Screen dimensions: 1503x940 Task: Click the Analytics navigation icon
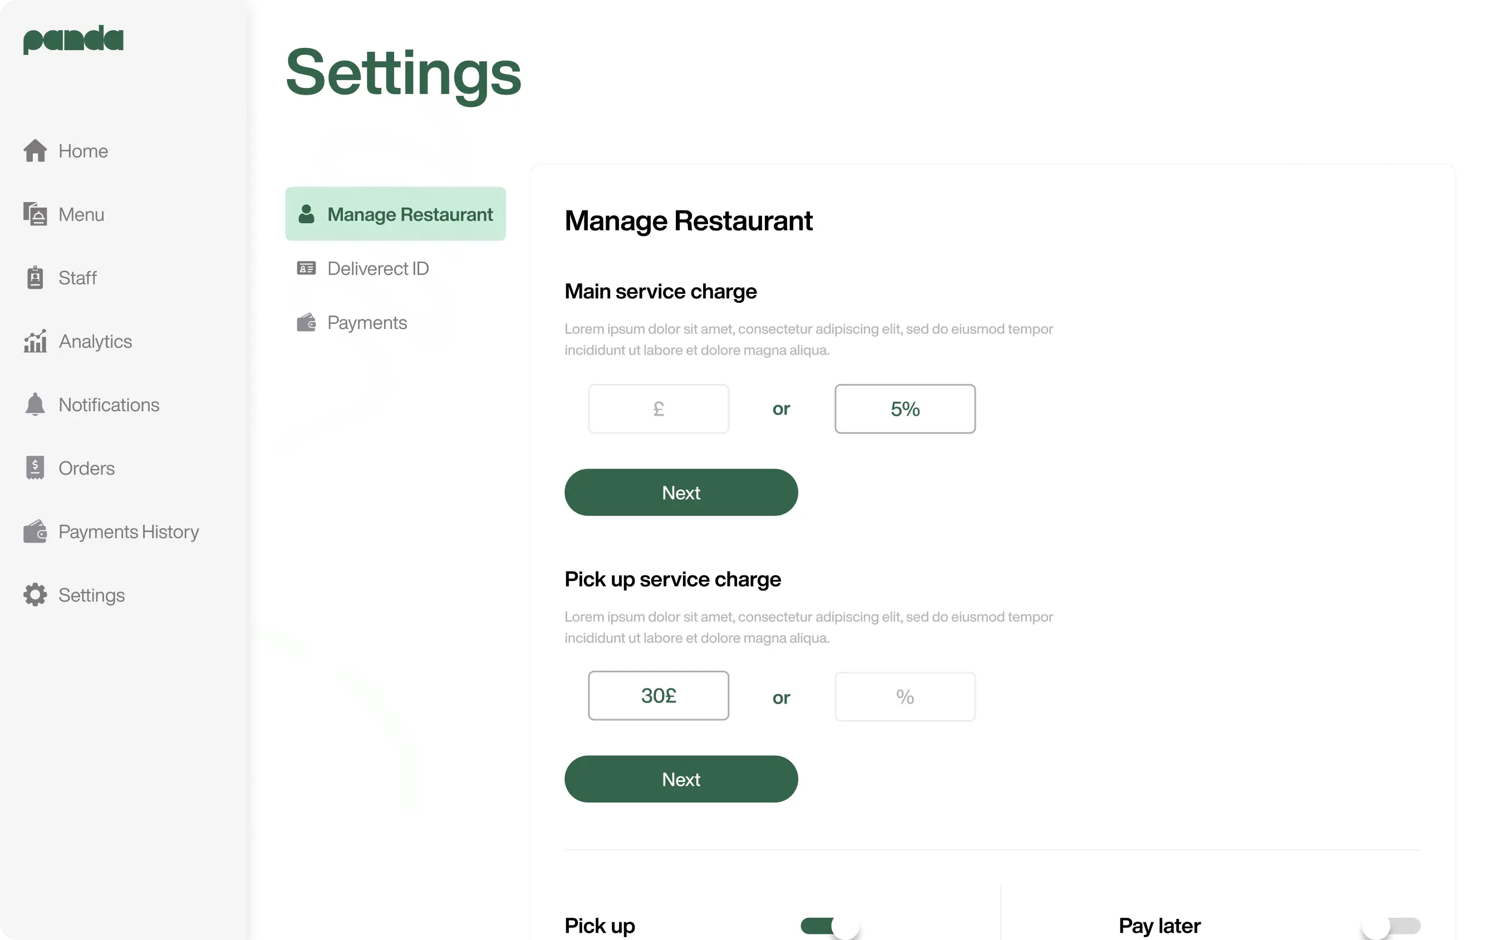coord(35,341)
